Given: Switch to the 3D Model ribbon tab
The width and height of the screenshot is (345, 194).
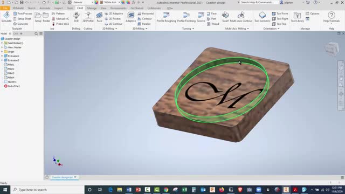Looking at the screenshot, I should pos(18,8).
